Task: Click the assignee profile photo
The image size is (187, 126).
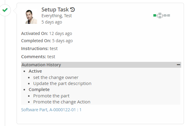Action: click(31, 16)
